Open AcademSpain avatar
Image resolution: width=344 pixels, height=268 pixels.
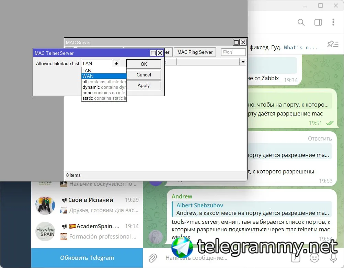tap(45, 231)
